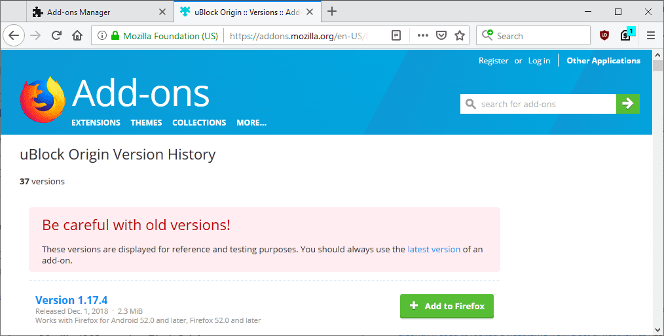Expand the MORE... menu
This screenshot has height=336, width=664.
(251, 122)
